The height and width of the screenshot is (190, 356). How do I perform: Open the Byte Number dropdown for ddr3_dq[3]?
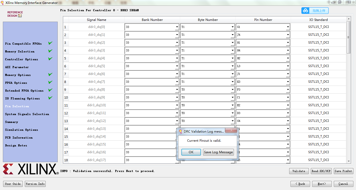point(233,50)
